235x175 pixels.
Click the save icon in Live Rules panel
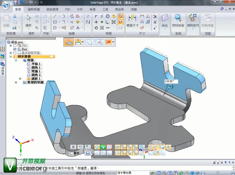[88, 153]
